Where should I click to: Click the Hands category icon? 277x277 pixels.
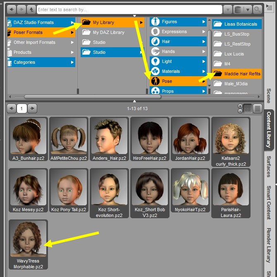point(155,51)
